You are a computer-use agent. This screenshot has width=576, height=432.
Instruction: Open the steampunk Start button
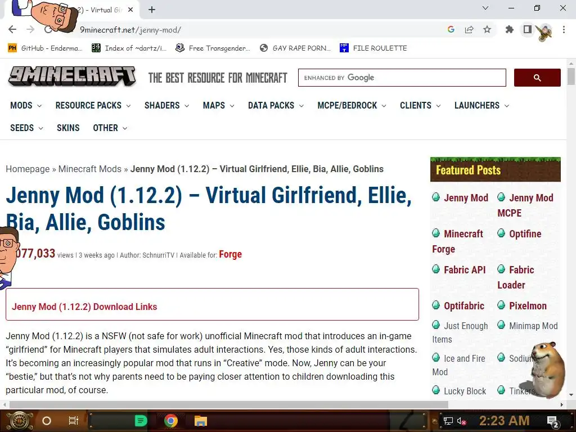tap(20, 421)
